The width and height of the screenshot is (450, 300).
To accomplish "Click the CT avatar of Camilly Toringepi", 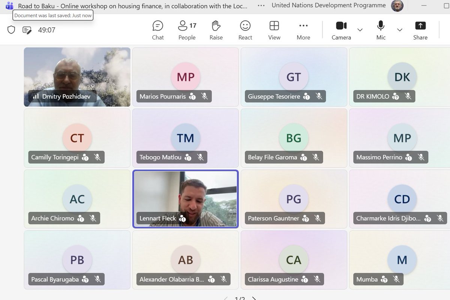I will (77, 138).
